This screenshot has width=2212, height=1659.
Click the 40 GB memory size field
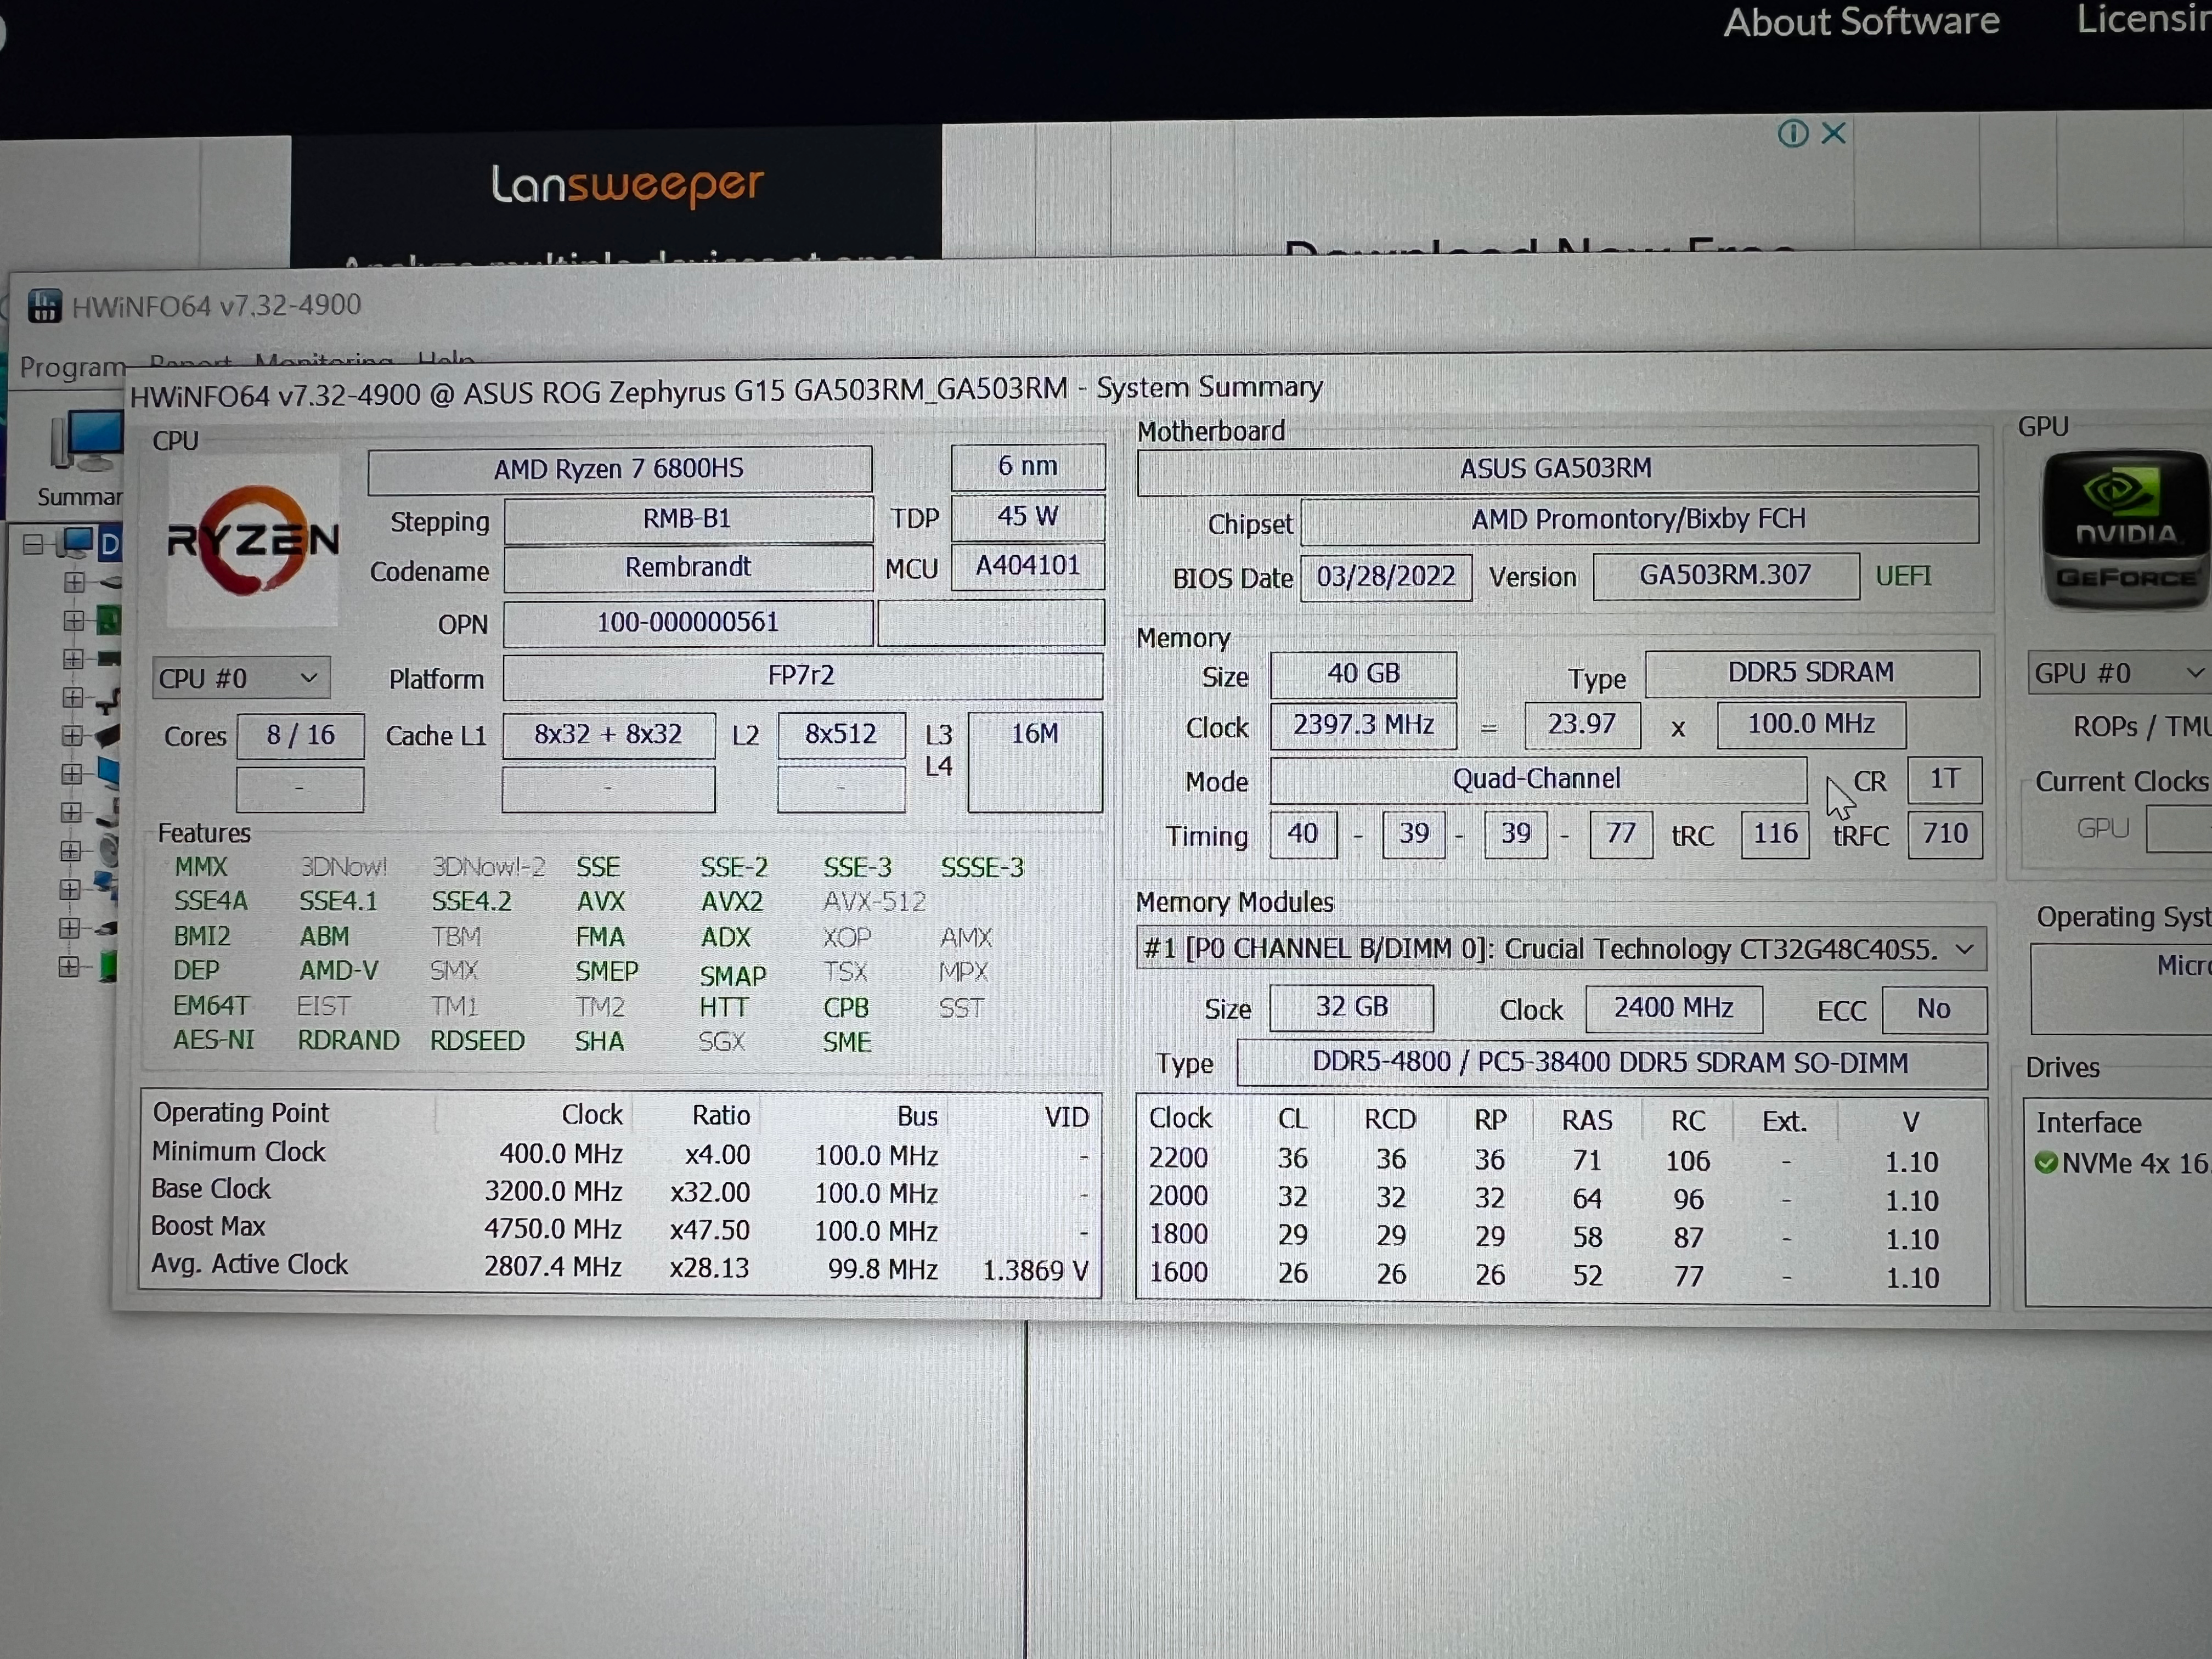pos(1363,674)
